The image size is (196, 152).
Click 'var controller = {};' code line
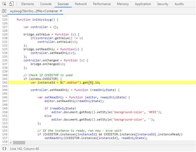pyautogui.click(x=41, y=27)
